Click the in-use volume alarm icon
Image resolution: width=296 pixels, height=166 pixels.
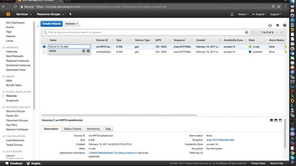[x=285, y=47]
